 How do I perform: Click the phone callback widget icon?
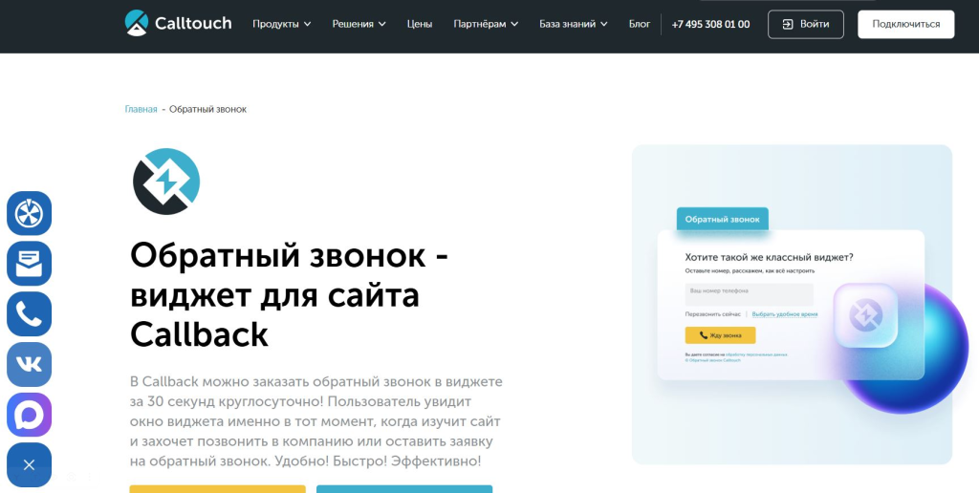(x=30, y=314)
